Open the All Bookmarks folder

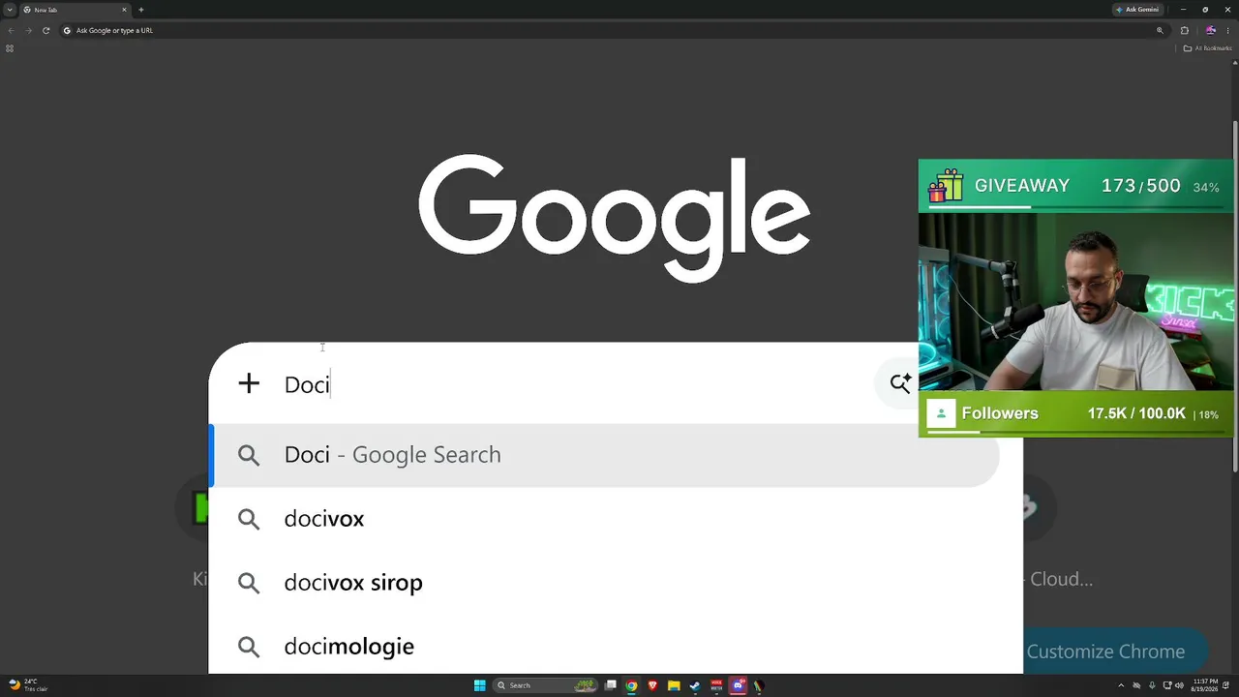pyautogui.click(x=1208, y=48)
